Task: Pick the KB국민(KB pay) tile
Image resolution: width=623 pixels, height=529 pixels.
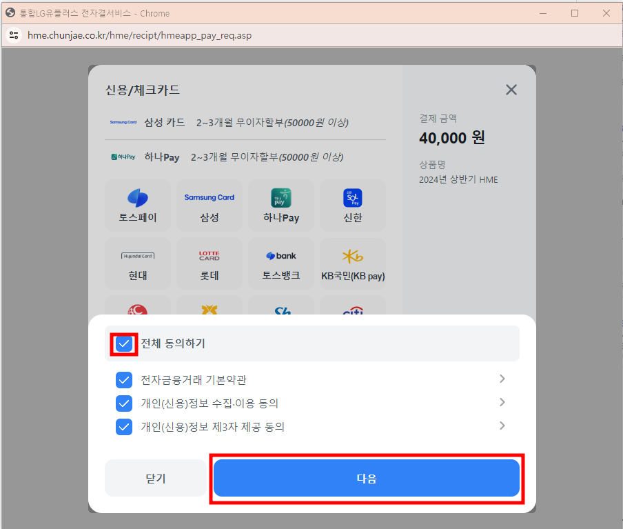Action: [352, 263]
